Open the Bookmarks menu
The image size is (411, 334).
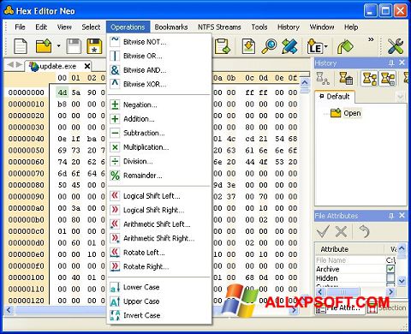click(171, 27)
